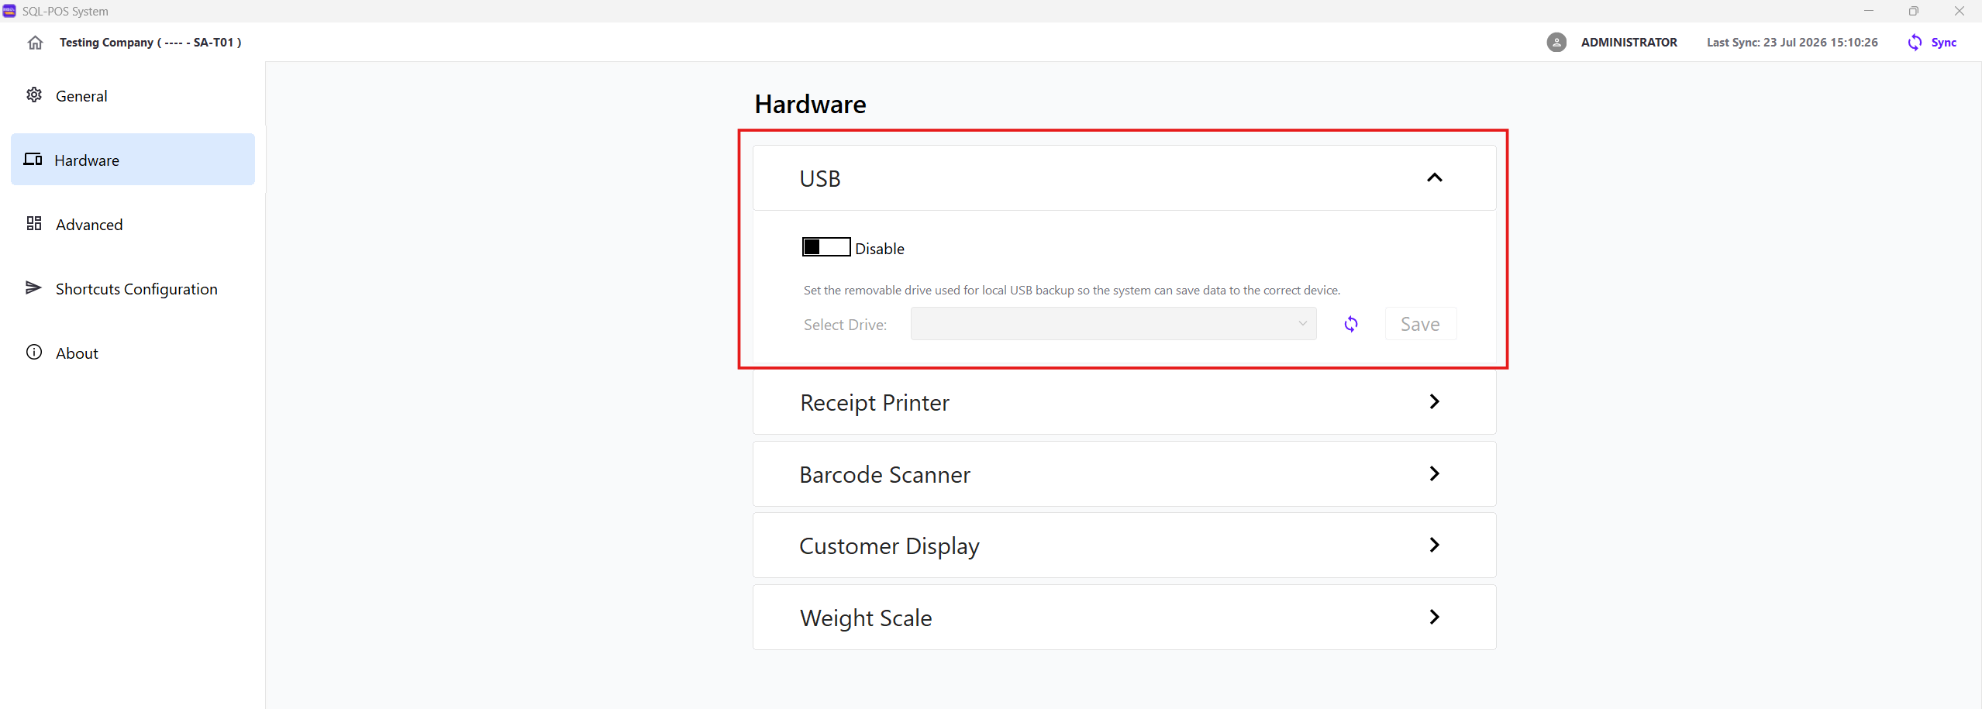Expand the Receipt Printer section

(x=1124, y=402)
